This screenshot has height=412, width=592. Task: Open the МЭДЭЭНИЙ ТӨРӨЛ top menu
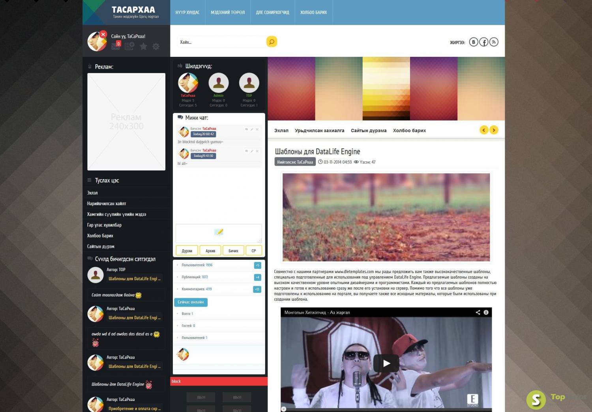pyautogui.click(x=228, y=12)
